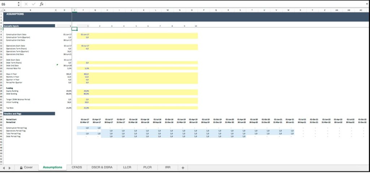The width and height of the screenshot is (370, 173).
Task: Open the locked Cover sheet tab
Action: tap(26, 168)
